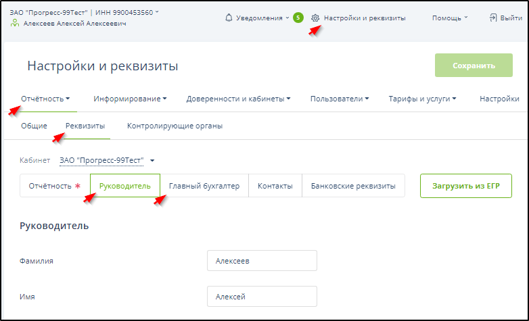Screen dimensions: 529x321
Task: Expand the Тарифы и услуги menu
Action: tap(422, 99)
